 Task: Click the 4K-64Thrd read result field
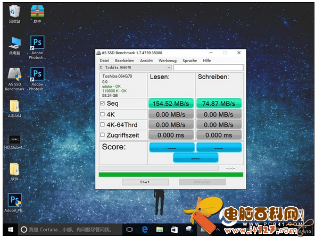point(171,125)
